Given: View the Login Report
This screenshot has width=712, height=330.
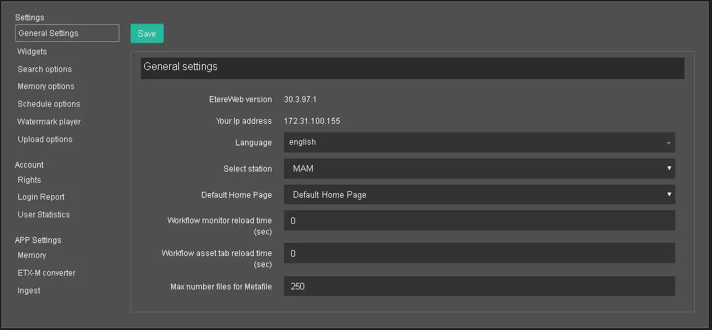Looking at the screenshot, I should click(x=41, y=197).
